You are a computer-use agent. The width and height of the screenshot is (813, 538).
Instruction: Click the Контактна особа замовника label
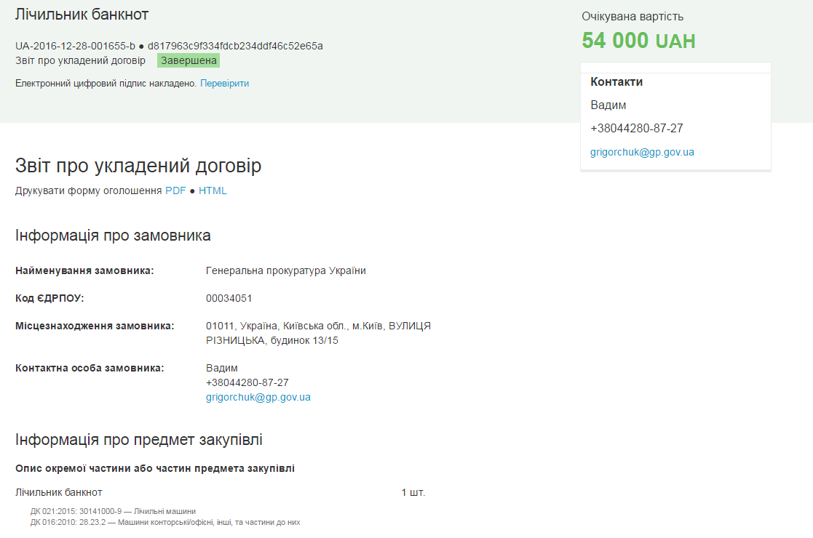(x=90, y=368)
